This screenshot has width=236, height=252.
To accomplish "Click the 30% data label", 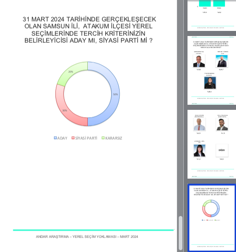I will (65, 110).
